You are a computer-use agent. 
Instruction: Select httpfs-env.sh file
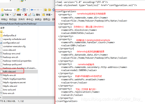pyautogui.click(x=8, y=75)
